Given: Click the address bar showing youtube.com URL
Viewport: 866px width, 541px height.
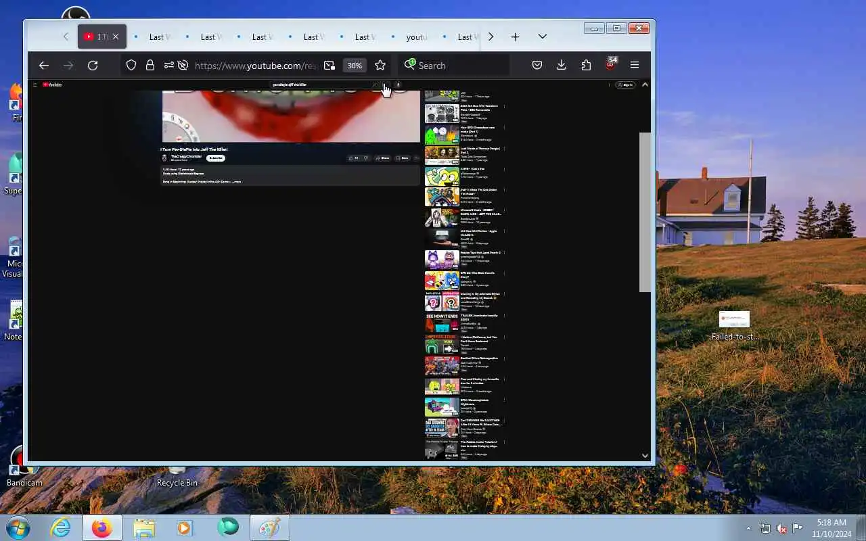Looking at the screenshot, I should (256, 65).
